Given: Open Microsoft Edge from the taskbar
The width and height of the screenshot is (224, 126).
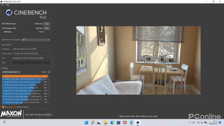Looking at the screenshot, I should [x=112, y=122].
